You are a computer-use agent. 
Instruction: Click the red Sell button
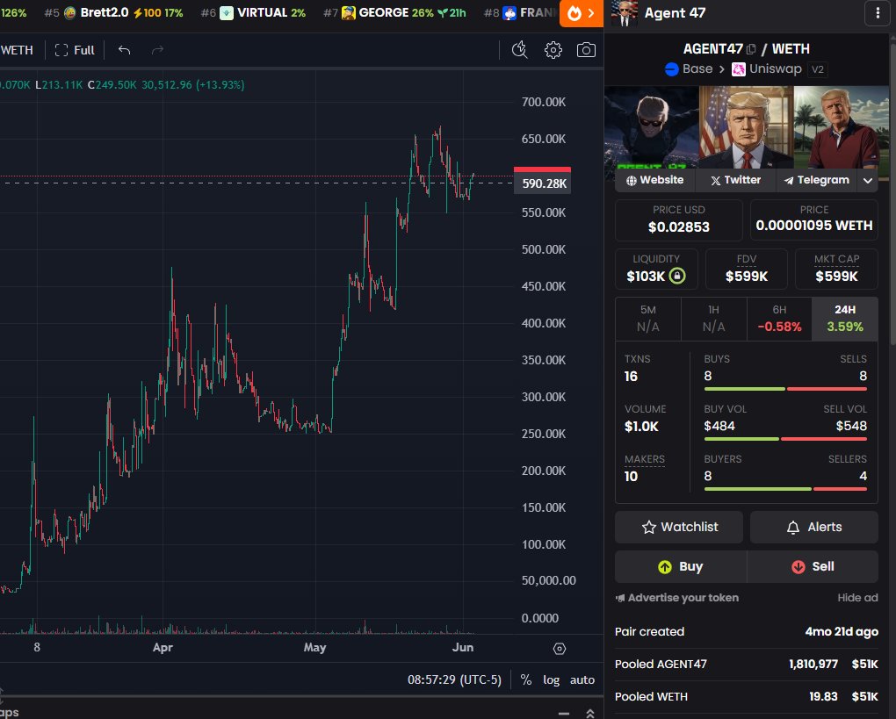click(813, 566)
